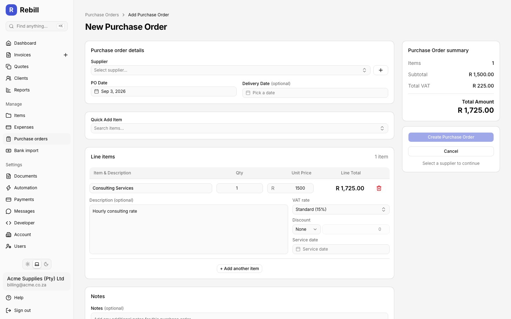The width and height of the screenshot is (511, 319).
Task: Click the Help circle icon
Action: tap(9, 298)
